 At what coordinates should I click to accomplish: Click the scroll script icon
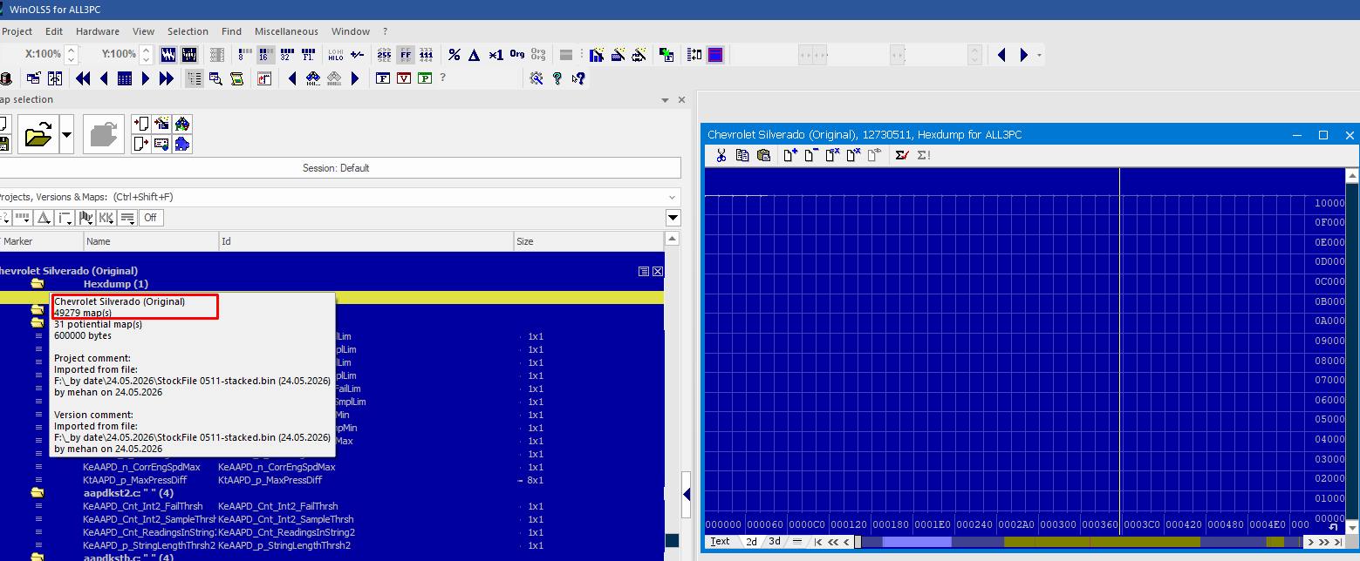[236, 78]
